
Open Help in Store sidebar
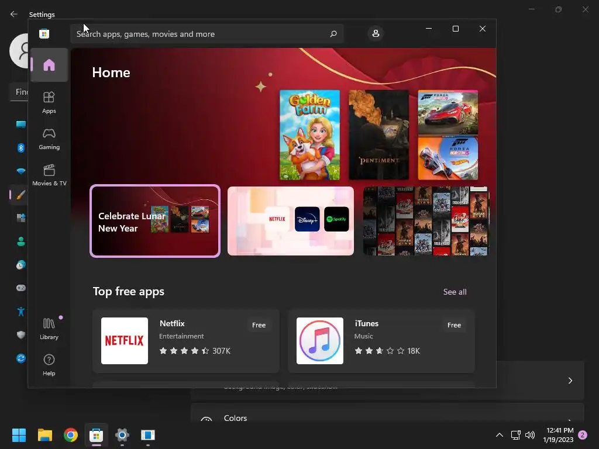pyautogui.click(x=49, y=365)
